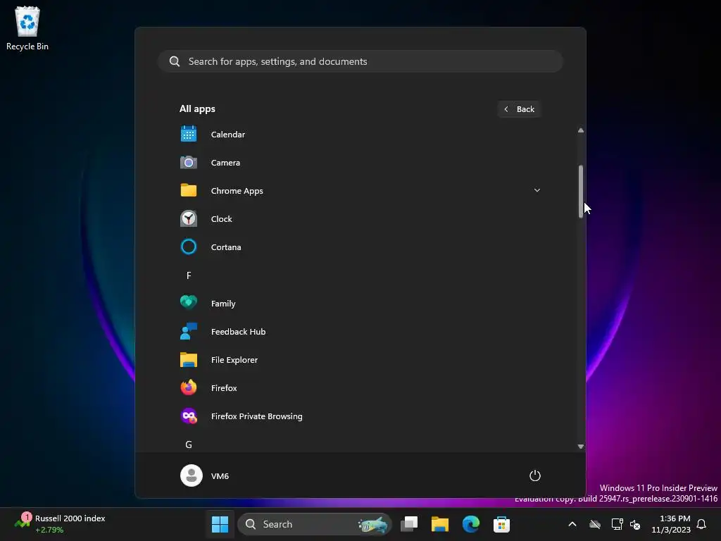The width and height of the screenshot is (721, 541).
Task: Click the Clock app name
Action: point(221,219)
